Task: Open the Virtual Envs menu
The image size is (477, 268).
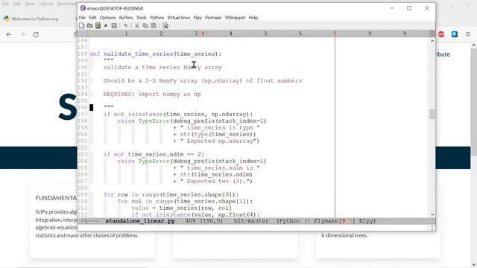Action: [179, 18]
